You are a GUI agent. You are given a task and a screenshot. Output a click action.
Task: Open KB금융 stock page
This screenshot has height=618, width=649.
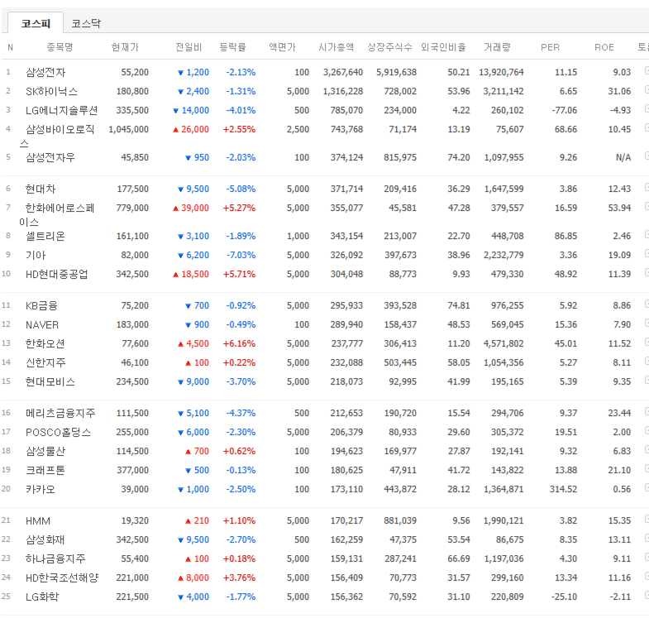41,305
